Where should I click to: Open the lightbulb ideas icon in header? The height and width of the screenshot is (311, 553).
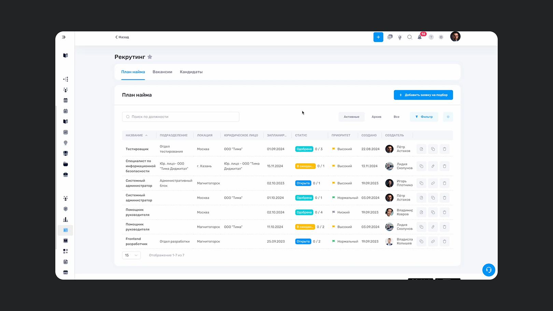point(400,37)
